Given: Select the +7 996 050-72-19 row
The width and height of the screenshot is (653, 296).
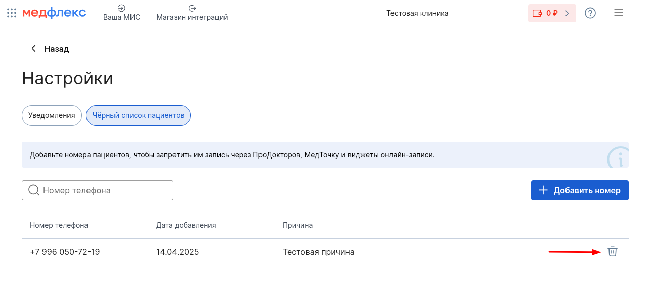Looking at the screenshot, I should click(x=325, y=252).
